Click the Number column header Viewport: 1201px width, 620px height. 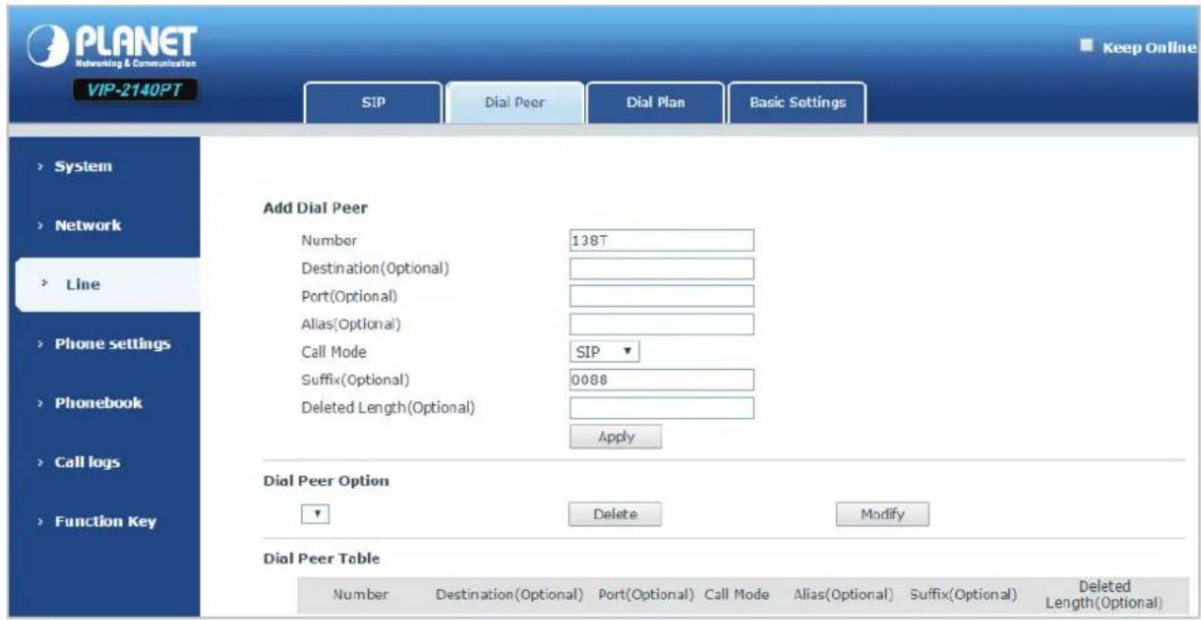click(360, 595)
